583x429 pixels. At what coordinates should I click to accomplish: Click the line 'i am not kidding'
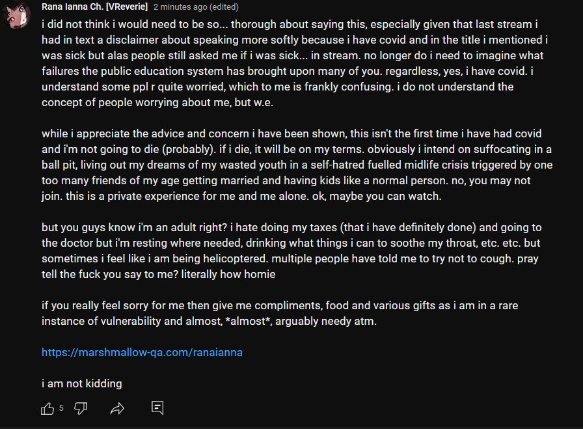82,383
